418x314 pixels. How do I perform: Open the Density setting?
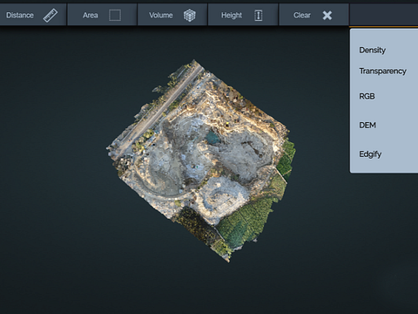[373, 50]
